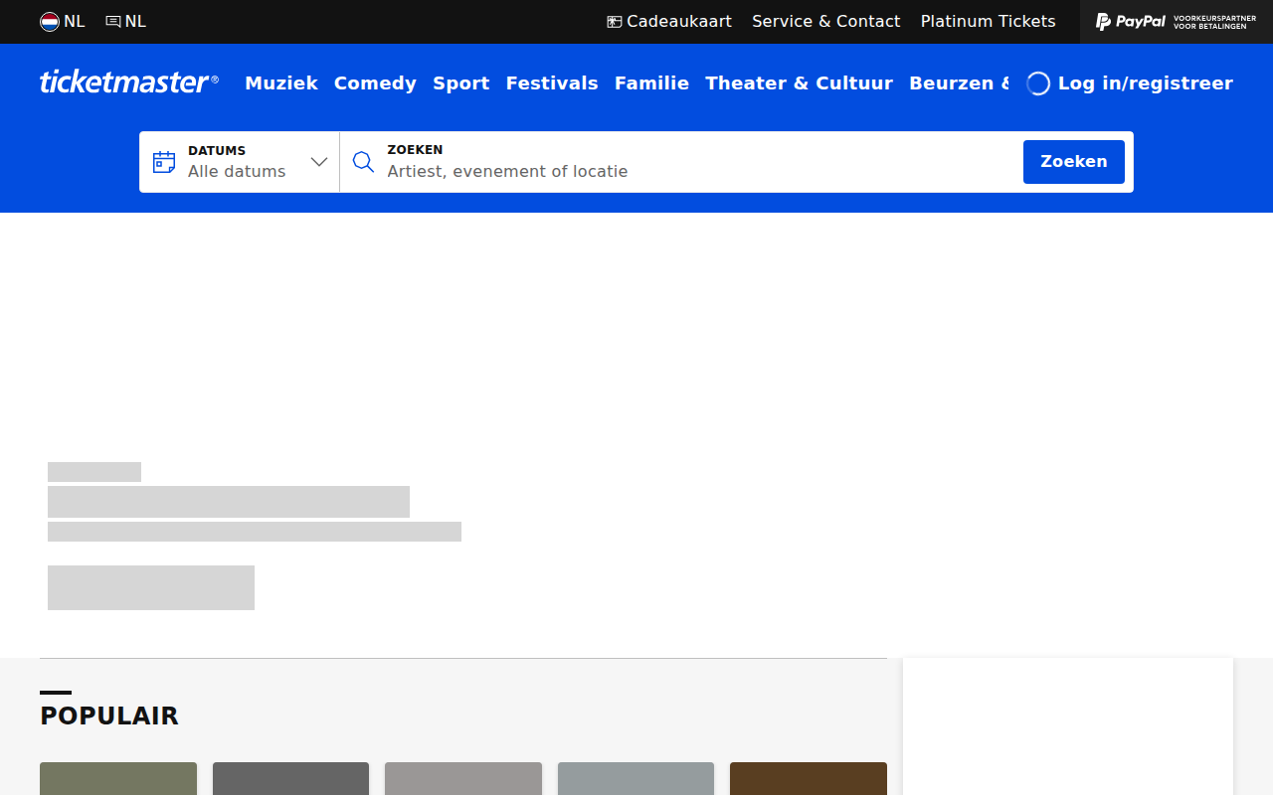
Task: Click the calendar icon in Datums
Action: [x=164, y=162]
